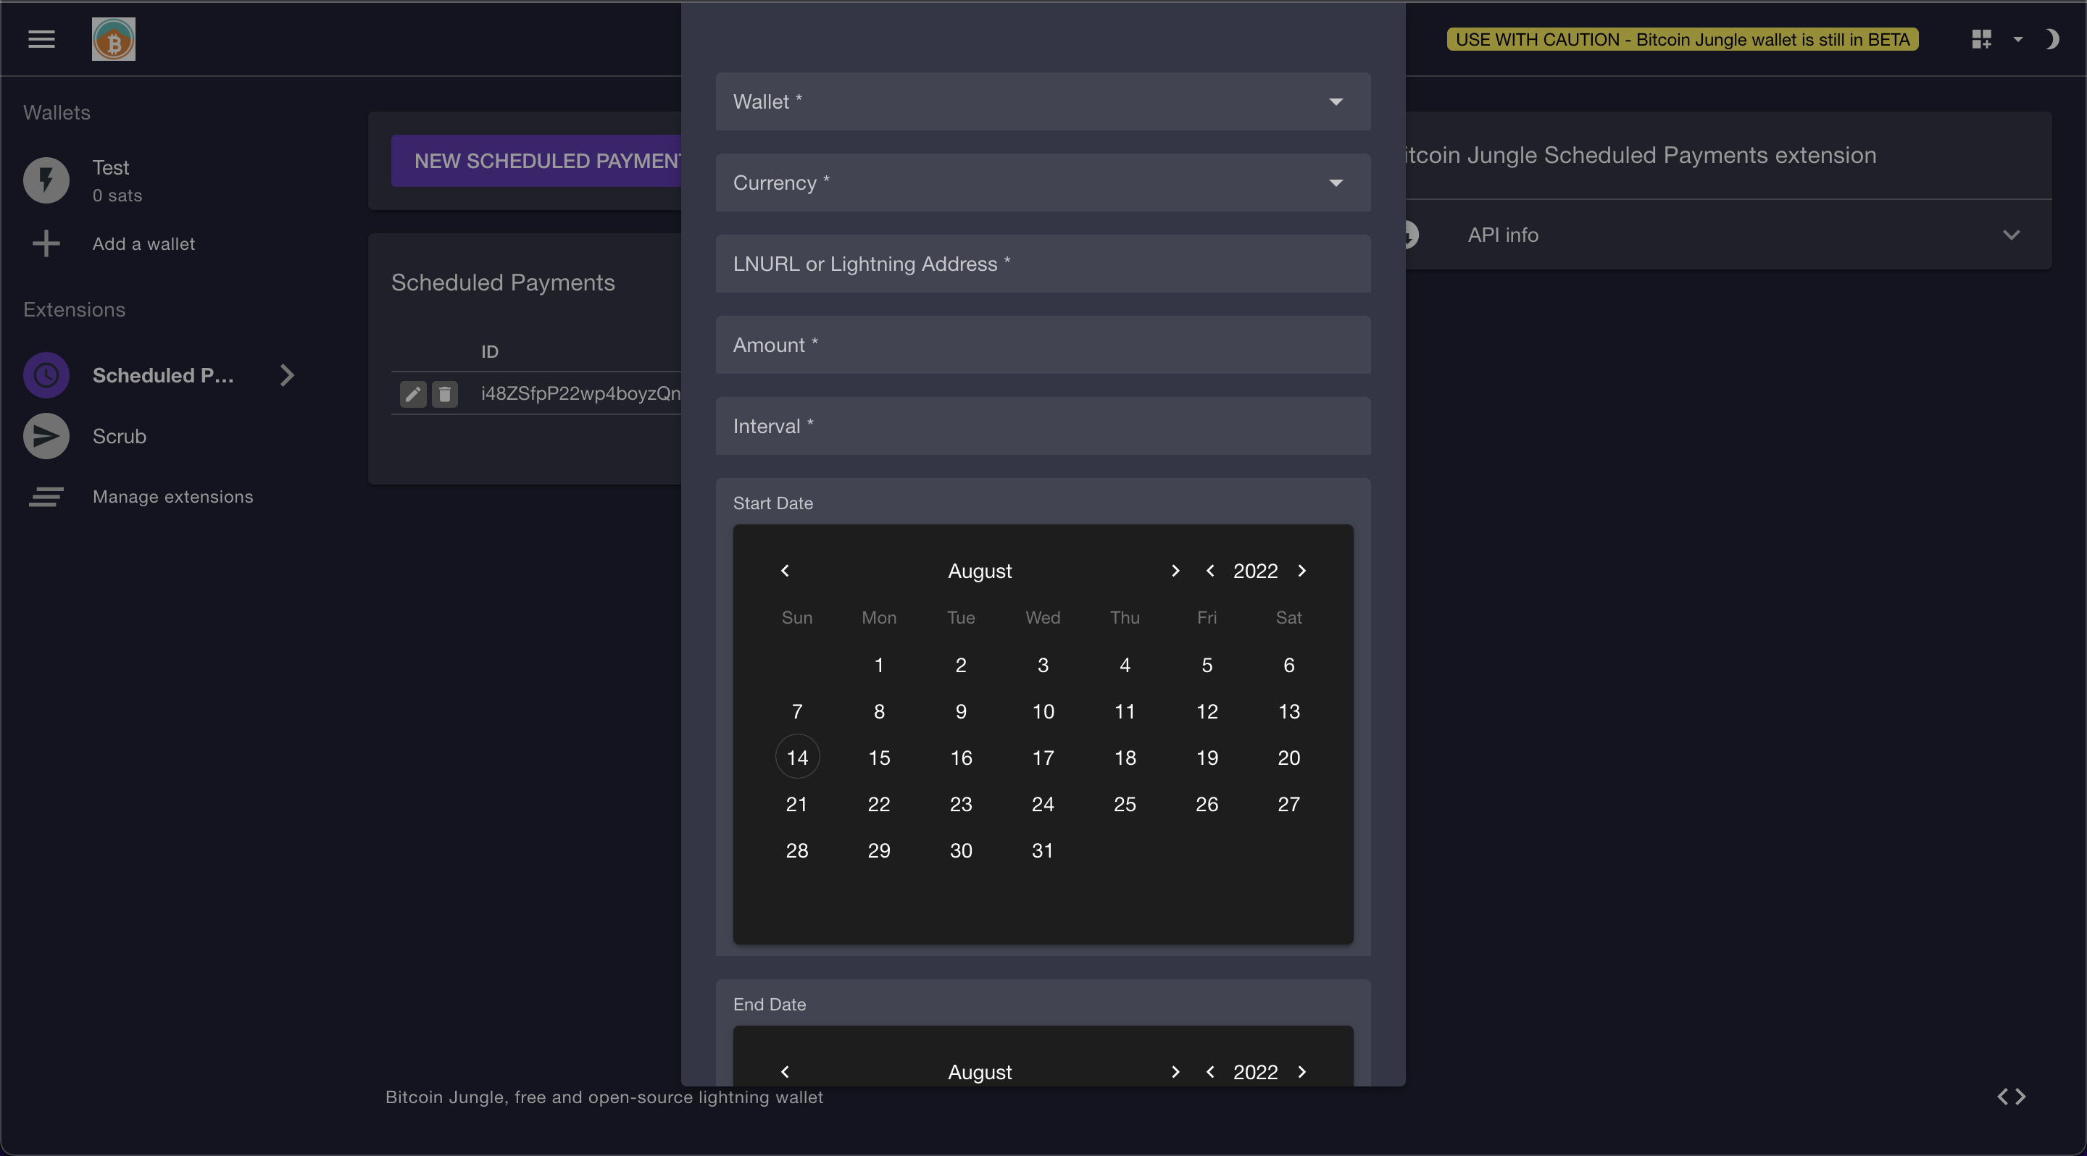Expand the Scheduled Payments sidebar chevron
Image resolution: width=2087 pixels, height=1156 pixels.
click(288, 374)
